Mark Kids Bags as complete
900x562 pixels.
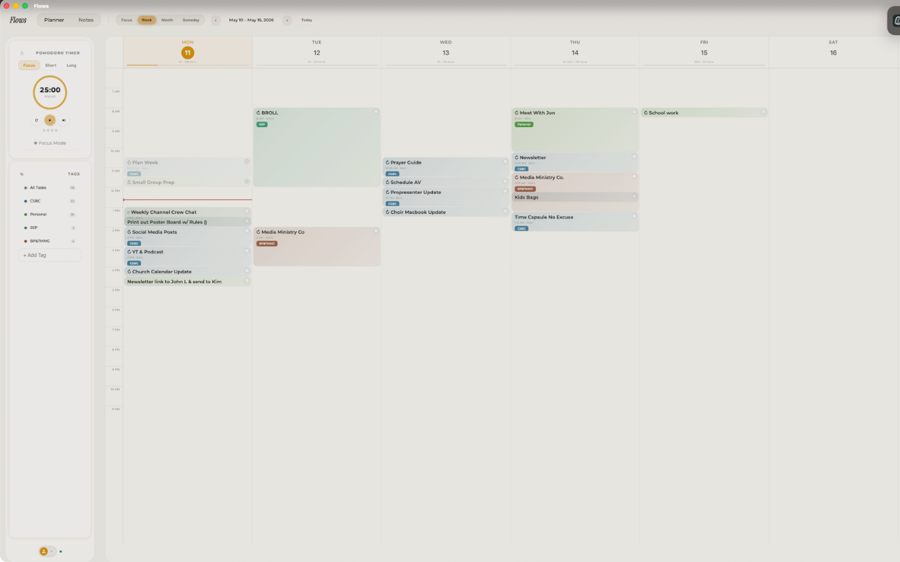click(634, 196)
